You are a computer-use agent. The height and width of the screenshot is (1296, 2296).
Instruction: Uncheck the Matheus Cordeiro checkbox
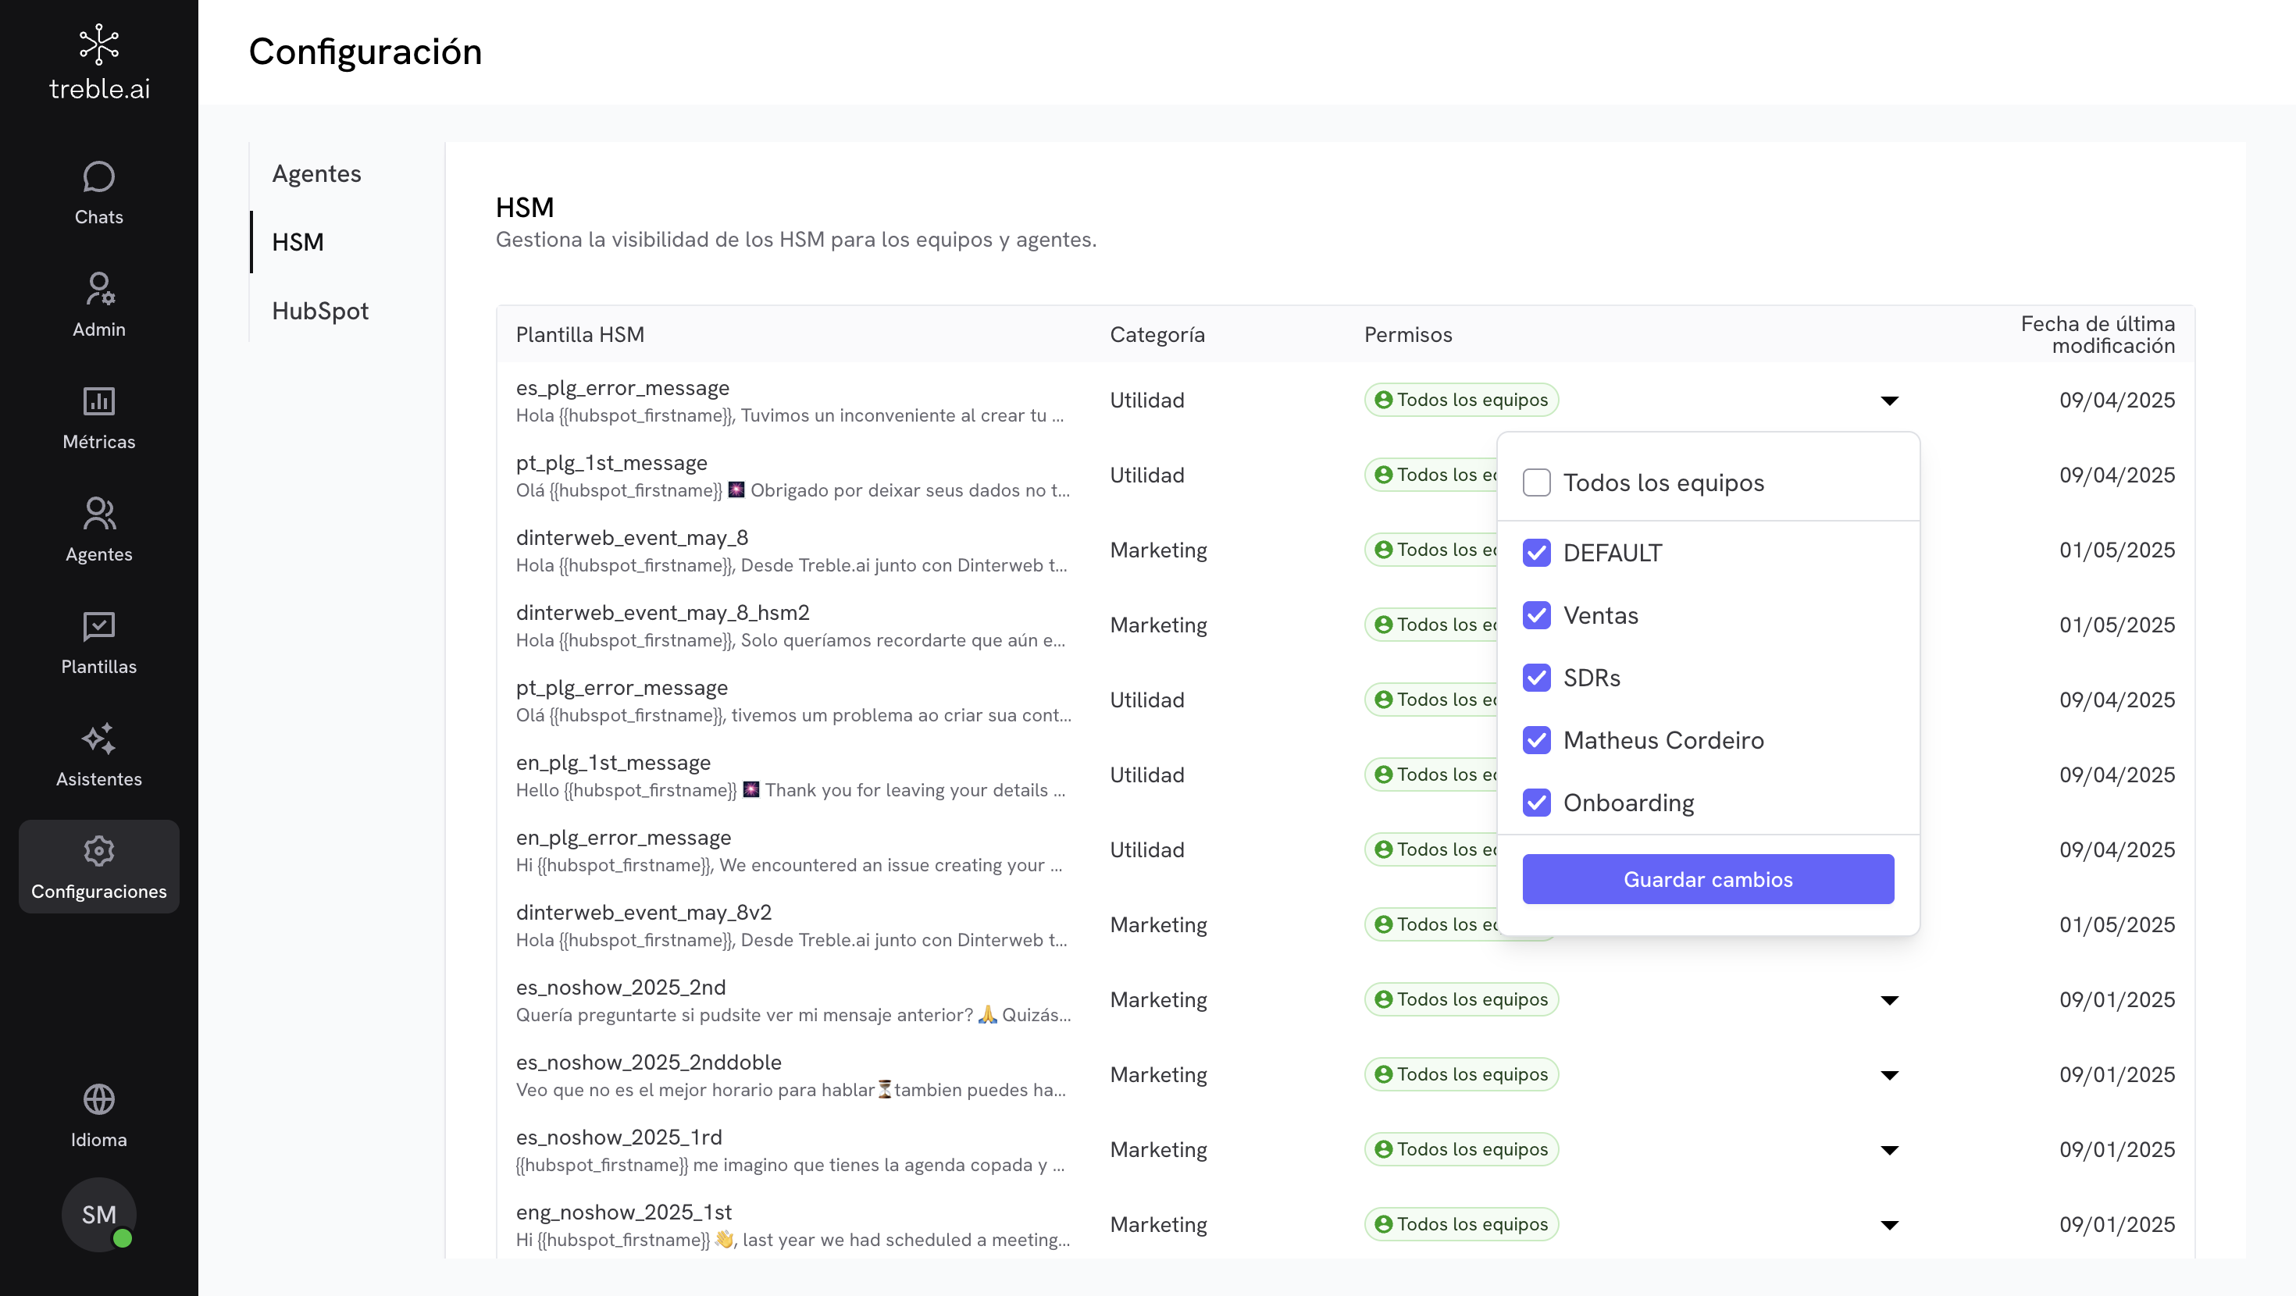pyautogui.click(x=1537, y=740)
